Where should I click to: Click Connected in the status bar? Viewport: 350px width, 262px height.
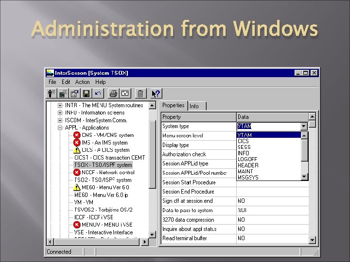pyautogui.click(x=59, y=252)
